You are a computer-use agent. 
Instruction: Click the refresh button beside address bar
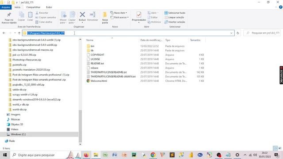tap(238, 33)
